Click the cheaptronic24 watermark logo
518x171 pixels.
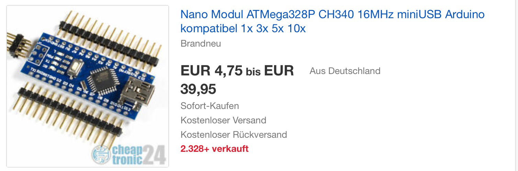pyautogui.click(x=129, y=154)
